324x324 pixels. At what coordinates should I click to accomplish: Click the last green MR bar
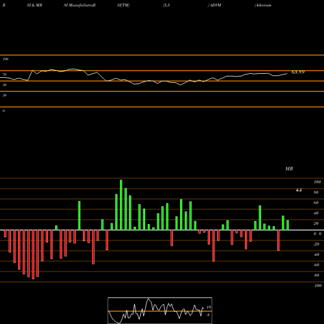(x=288, y=226)
